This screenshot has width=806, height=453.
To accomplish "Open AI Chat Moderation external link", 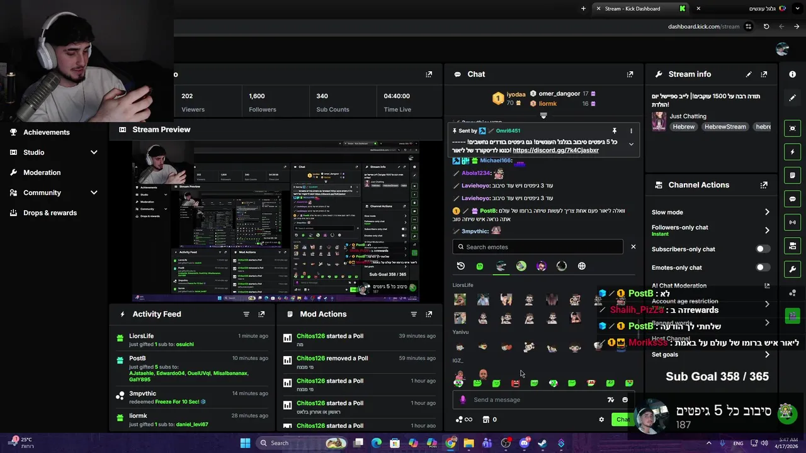I will (x=767, y=286).
